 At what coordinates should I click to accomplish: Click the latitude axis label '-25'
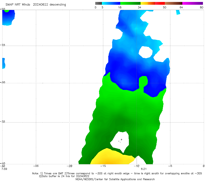point(3,45)
